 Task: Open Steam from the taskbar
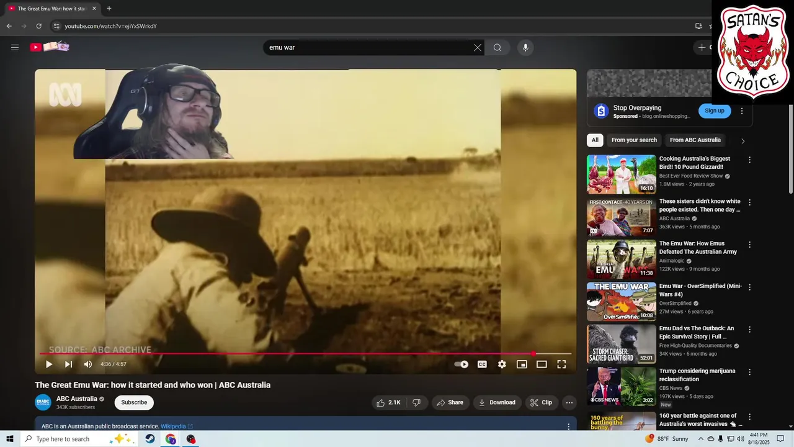tap(150, 439)
